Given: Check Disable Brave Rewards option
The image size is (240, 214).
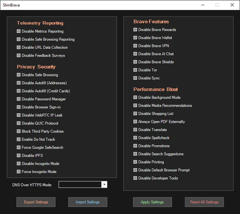Looking at the screenshot, I should click(135, 30).
